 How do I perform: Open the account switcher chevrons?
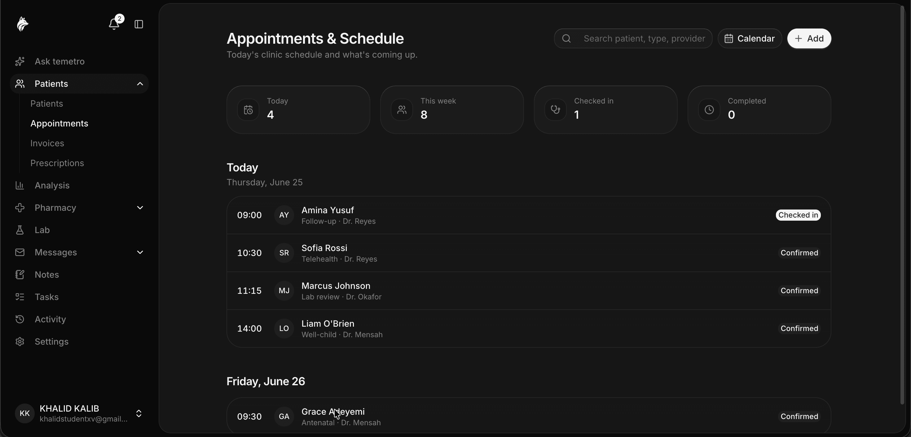[x=139, y=413]
